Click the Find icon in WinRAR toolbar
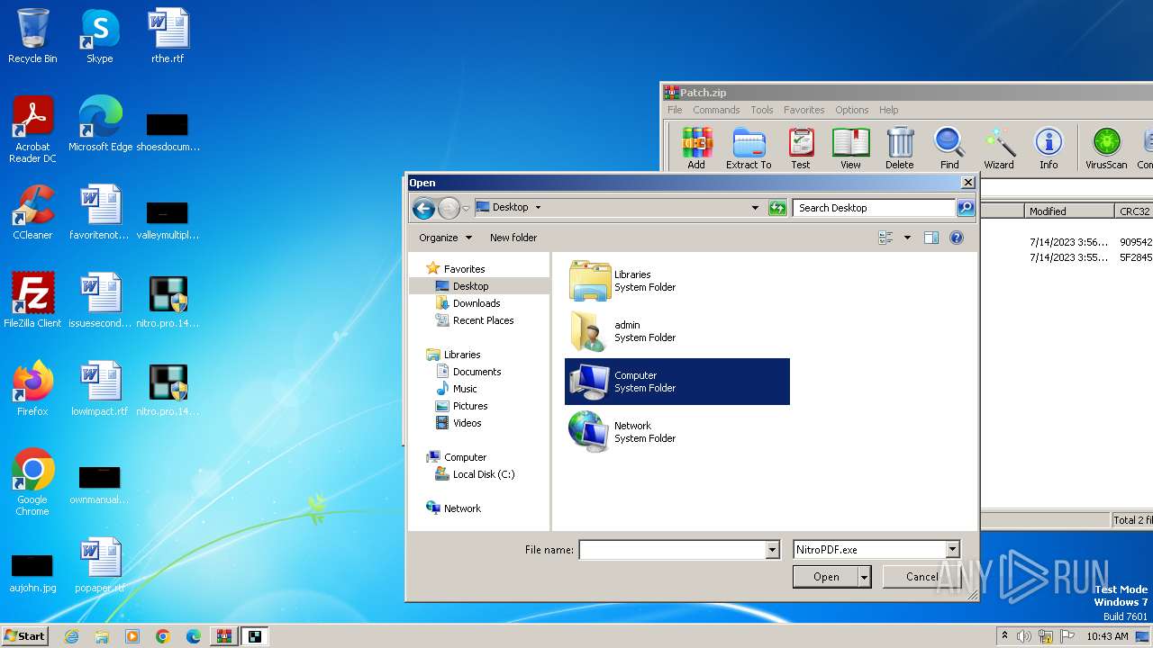Image resolution: width=1153 pixels, height=648 pixels. (949, 148)
